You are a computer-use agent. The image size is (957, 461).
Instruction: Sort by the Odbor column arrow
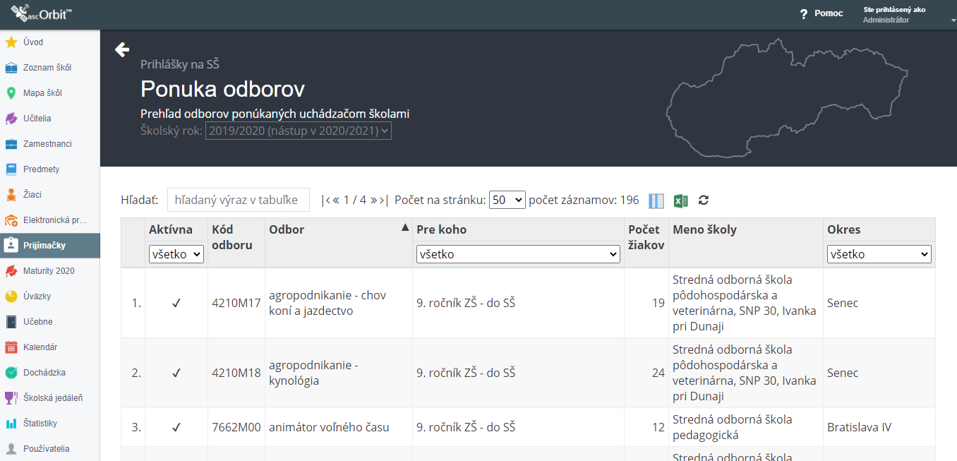pyautogui.click(x=405, y=227)
